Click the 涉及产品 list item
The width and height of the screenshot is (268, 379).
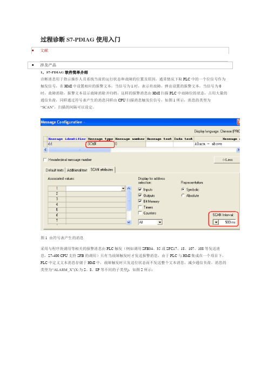(x=48, y=65)
